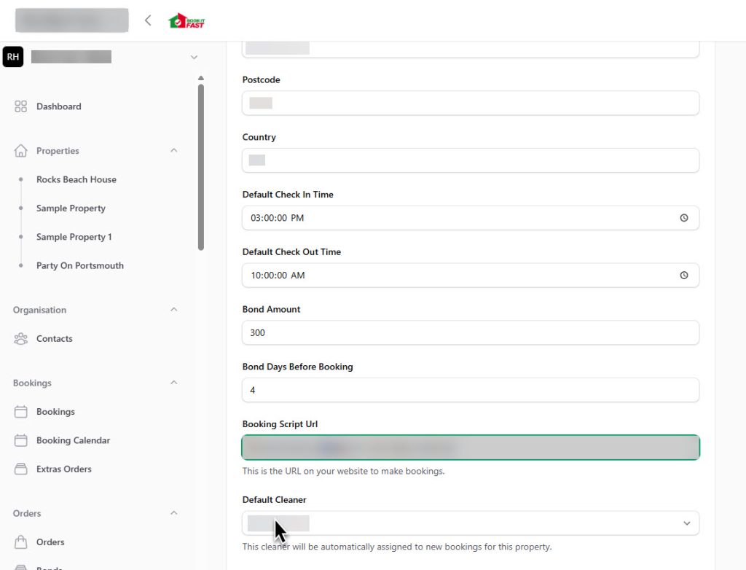Screen dimensions: 746x570
Task: Open the clock picker for Default Check In Time
Action: point(683,217)
